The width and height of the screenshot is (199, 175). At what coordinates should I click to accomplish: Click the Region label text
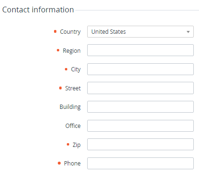tap(72, 51)
